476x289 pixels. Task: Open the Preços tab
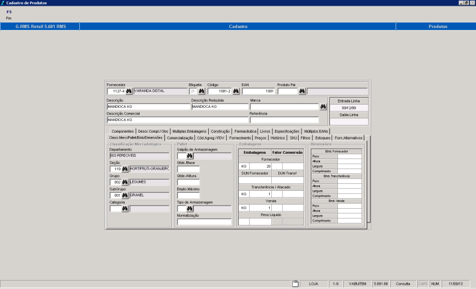click(260, 138)
